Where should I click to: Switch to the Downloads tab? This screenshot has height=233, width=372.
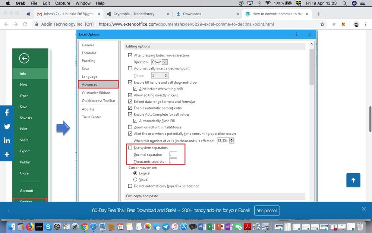coord(208,14)
